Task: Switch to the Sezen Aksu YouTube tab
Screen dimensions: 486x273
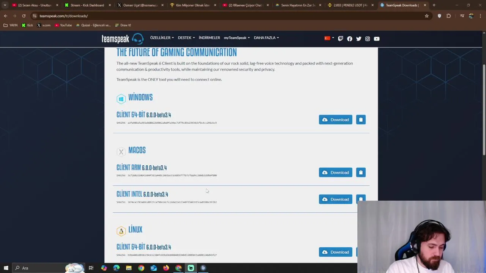Action: pos(35,5)
